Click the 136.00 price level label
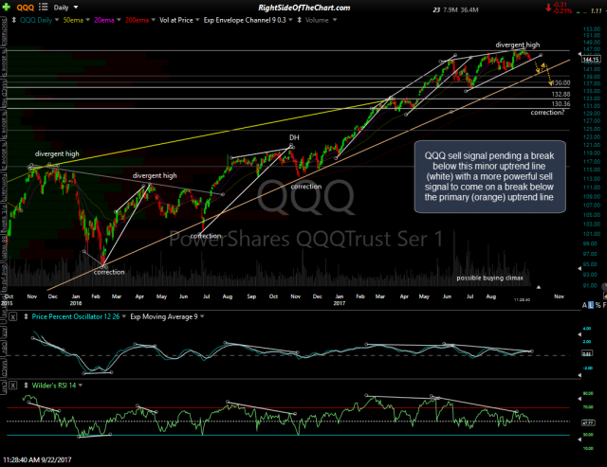 (561, 82)
